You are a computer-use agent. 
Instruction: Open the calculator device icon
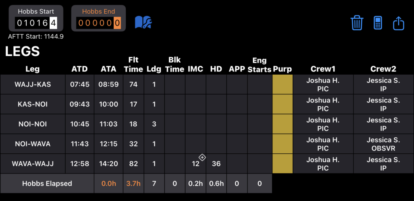coord(378,23)
